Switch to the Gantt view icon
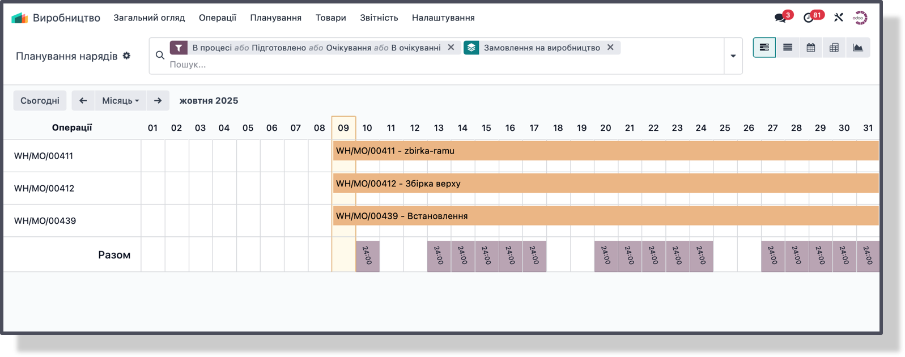 pos(764,48)
